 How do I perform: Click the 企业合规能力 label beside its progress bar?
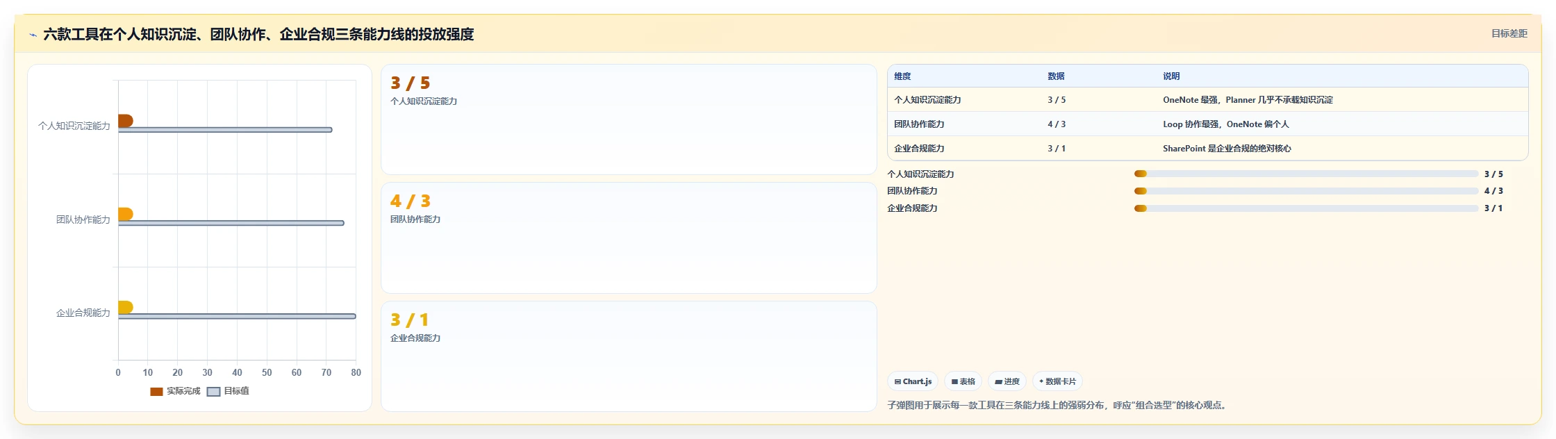912,208
